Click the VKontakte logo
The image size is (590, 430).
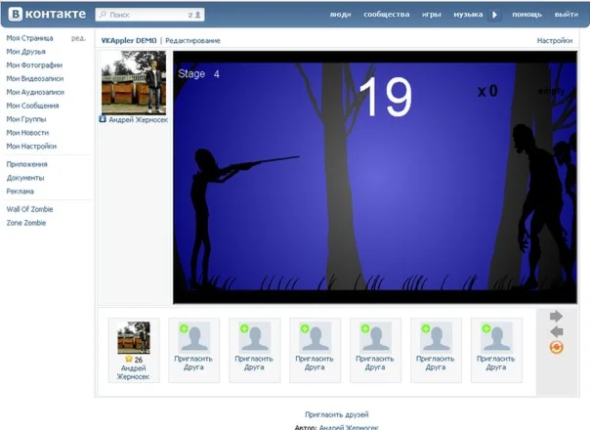coord(45,15)
